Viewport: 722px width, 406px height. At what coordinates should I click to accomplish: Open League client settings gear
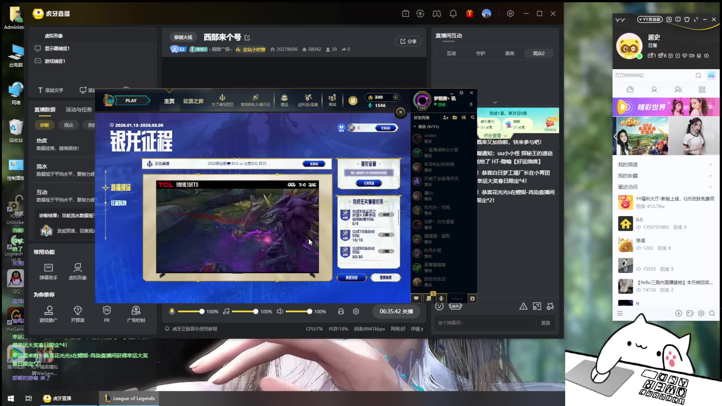pos(461,93)
